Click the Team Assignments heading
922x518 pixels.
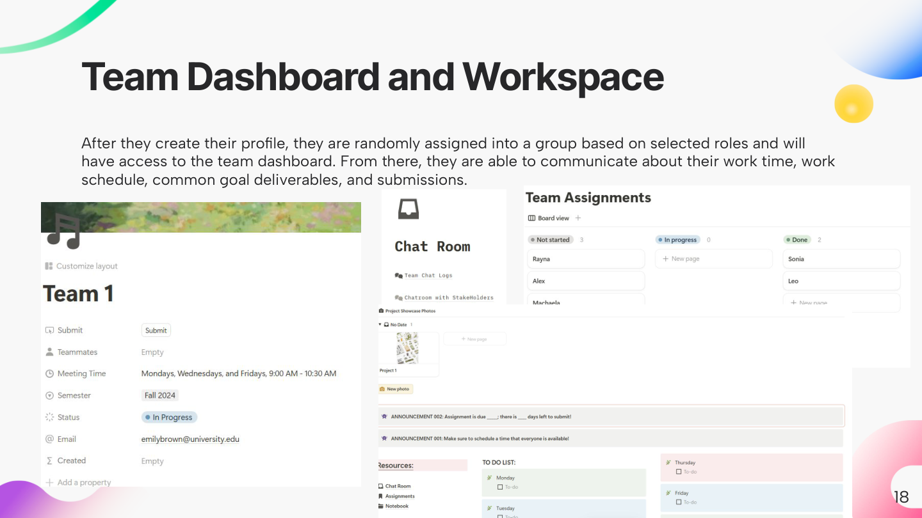[x=588, y=198]
